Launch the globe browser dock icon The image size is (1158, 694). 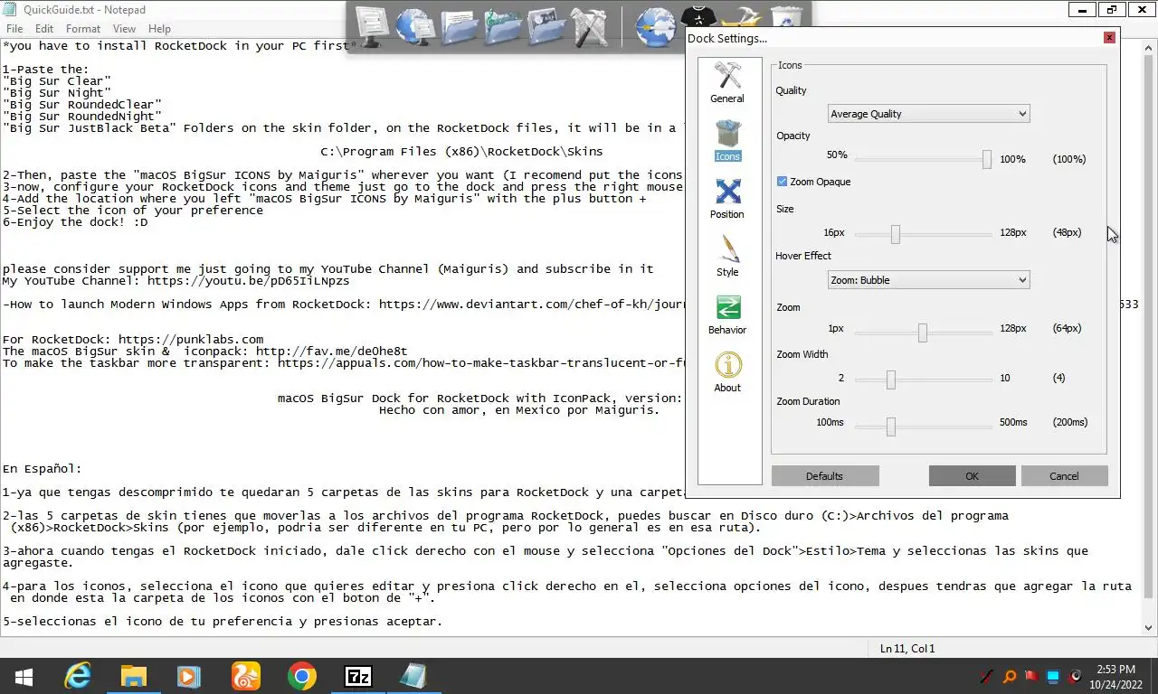coord(655,26)
